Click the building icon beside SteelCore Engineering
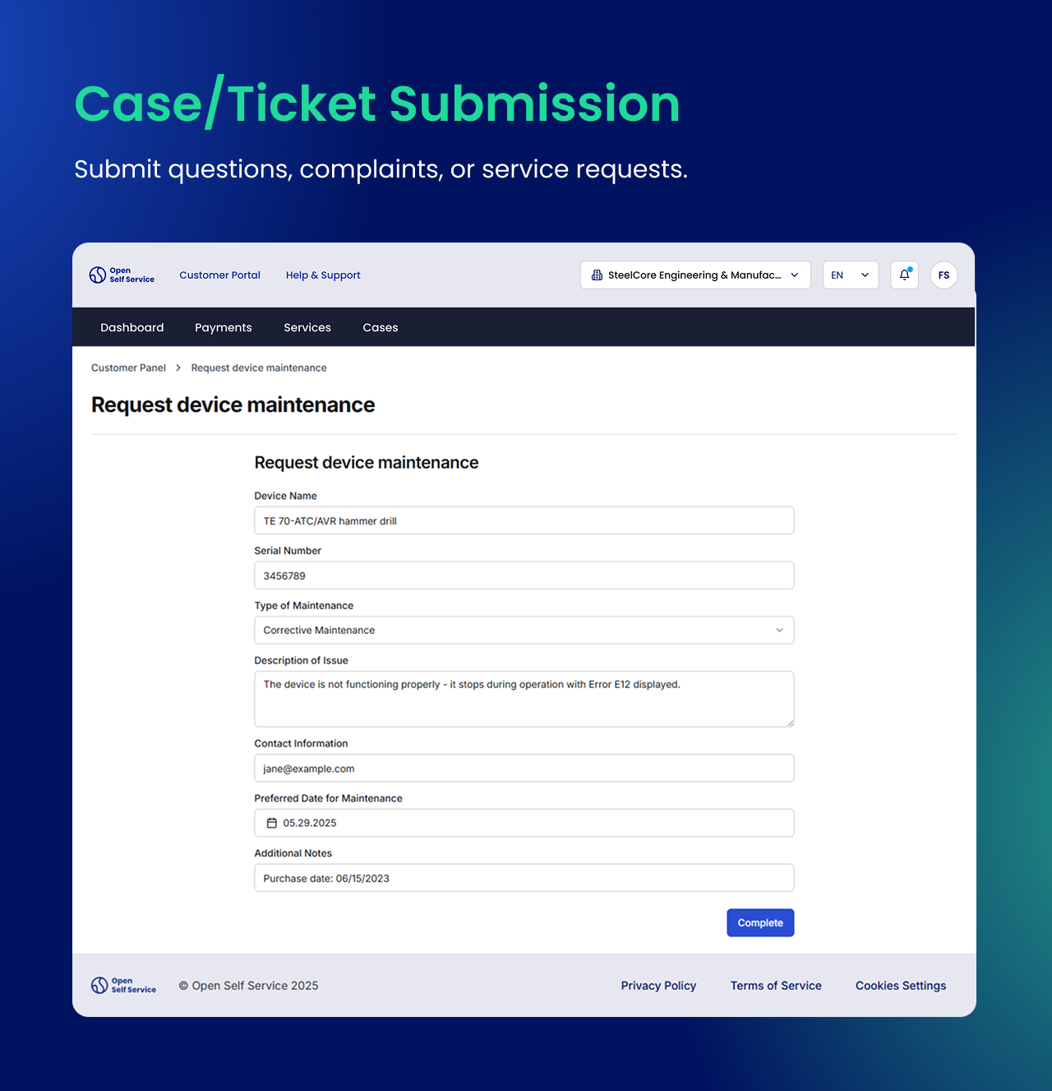1052x1091 pixels. tap(597, 275)
